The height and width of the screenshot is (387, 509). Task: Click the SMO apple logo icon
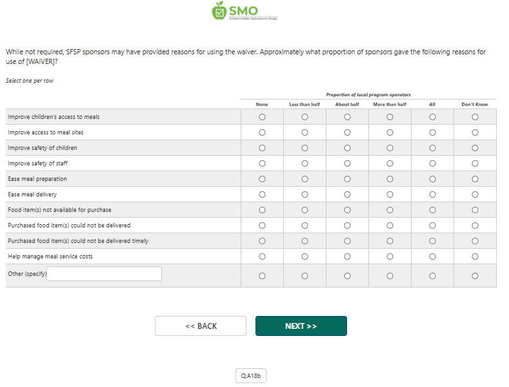click(x=219, y=10)
